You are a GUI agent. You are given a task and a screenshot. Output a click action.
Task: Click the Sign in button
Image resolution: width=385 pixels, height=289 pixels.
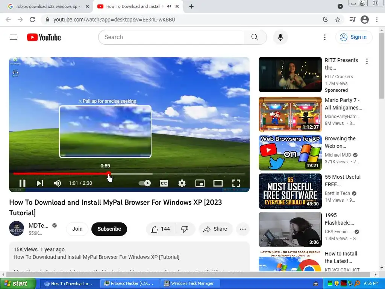tap(353, 37)
